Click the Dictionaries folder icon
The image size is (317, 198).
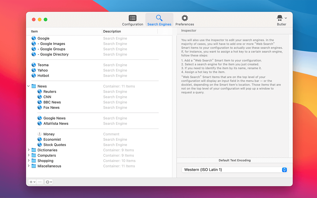tap(34, 150)
